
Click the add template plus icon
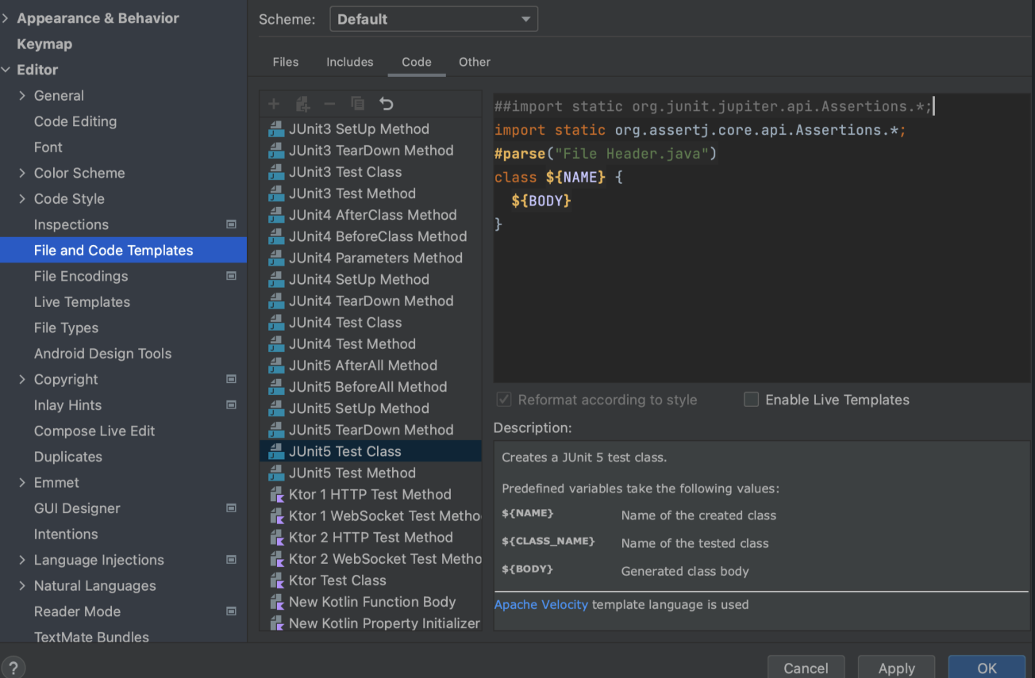point(274,104)
